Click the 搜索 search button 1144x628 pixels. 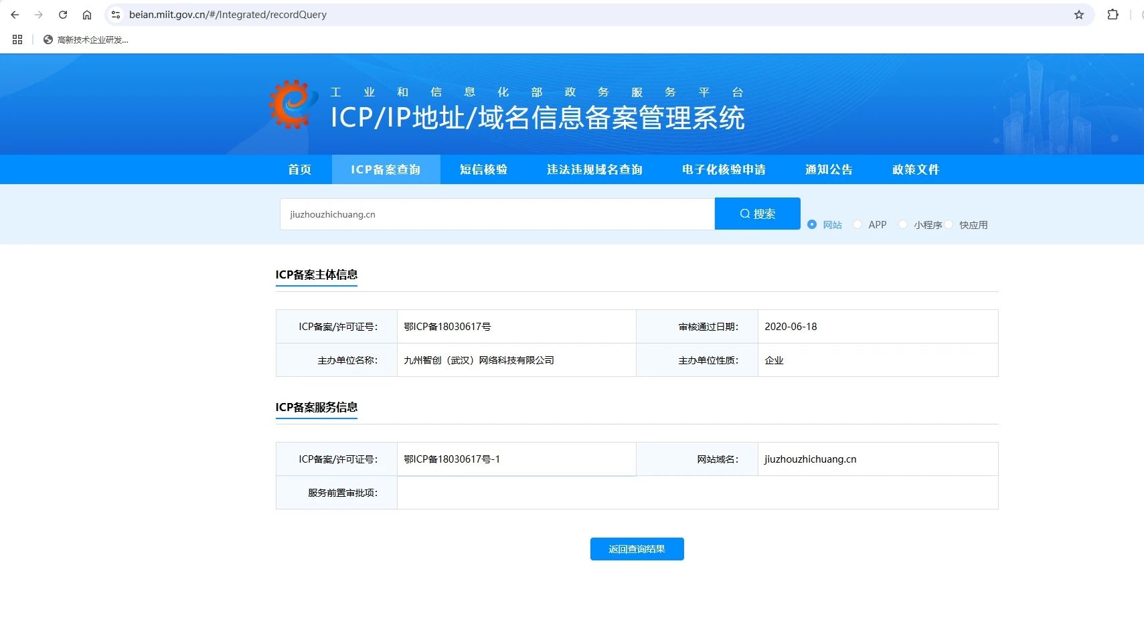click(x=758, y=214)
